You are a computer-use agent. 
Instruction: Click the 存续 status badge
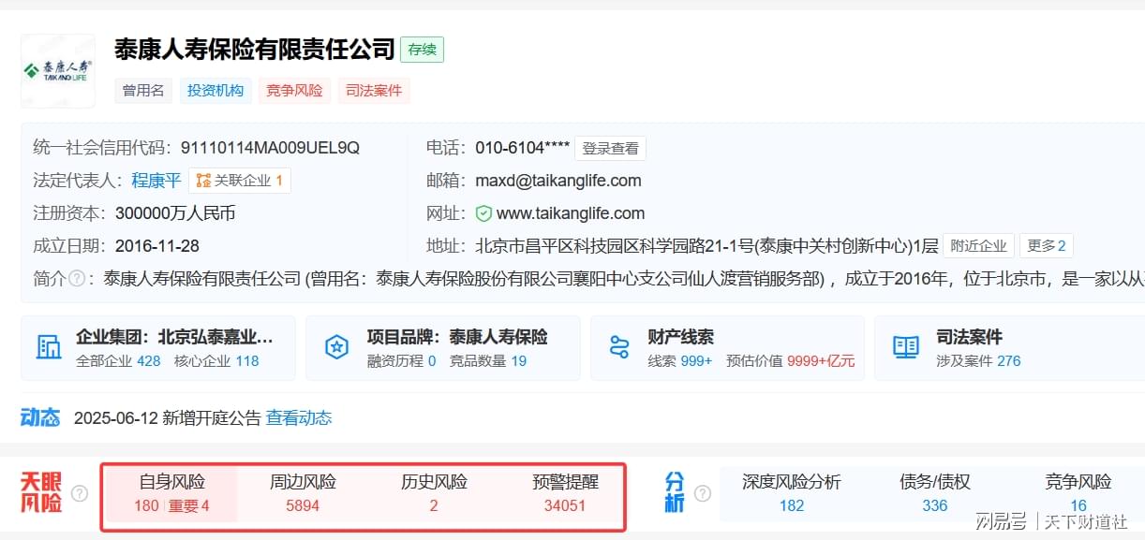point(422,50)
